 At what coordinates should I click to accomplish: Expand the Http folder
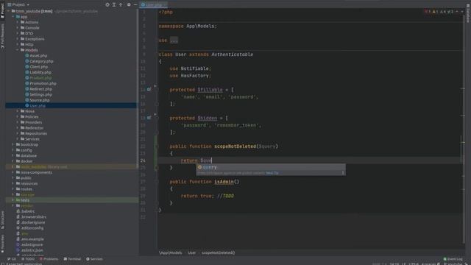click(x=18, y=44)
